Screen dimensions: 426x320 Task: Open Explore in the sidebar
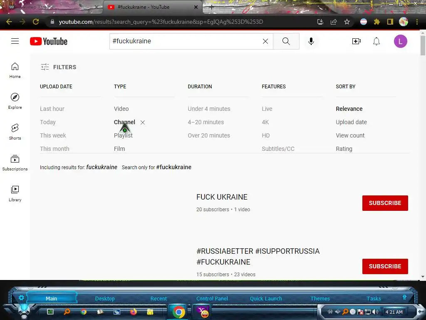coord(15,101)
